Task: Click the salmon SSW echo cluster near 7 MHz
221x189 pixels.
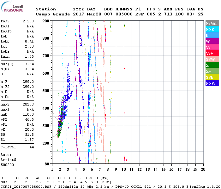Action: (101, 89)
